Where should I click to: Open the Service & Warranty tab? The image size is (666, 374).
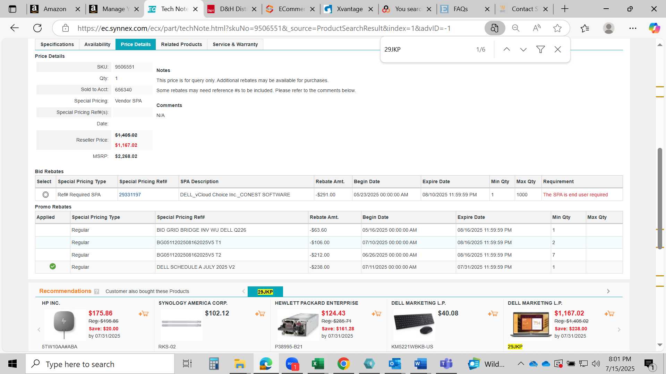(x=235, y=44)
